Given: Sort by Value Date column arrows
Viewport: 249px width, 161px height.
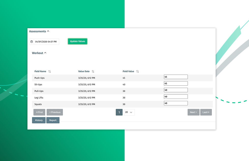Looking at the screenshot, I should [93, 72].
